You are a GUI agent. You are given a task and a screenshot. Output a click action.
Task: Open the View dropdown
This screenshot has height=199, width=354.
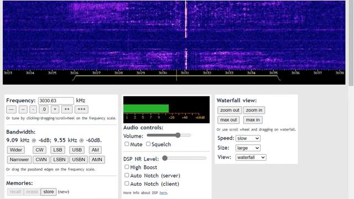(x=251, y=158)
